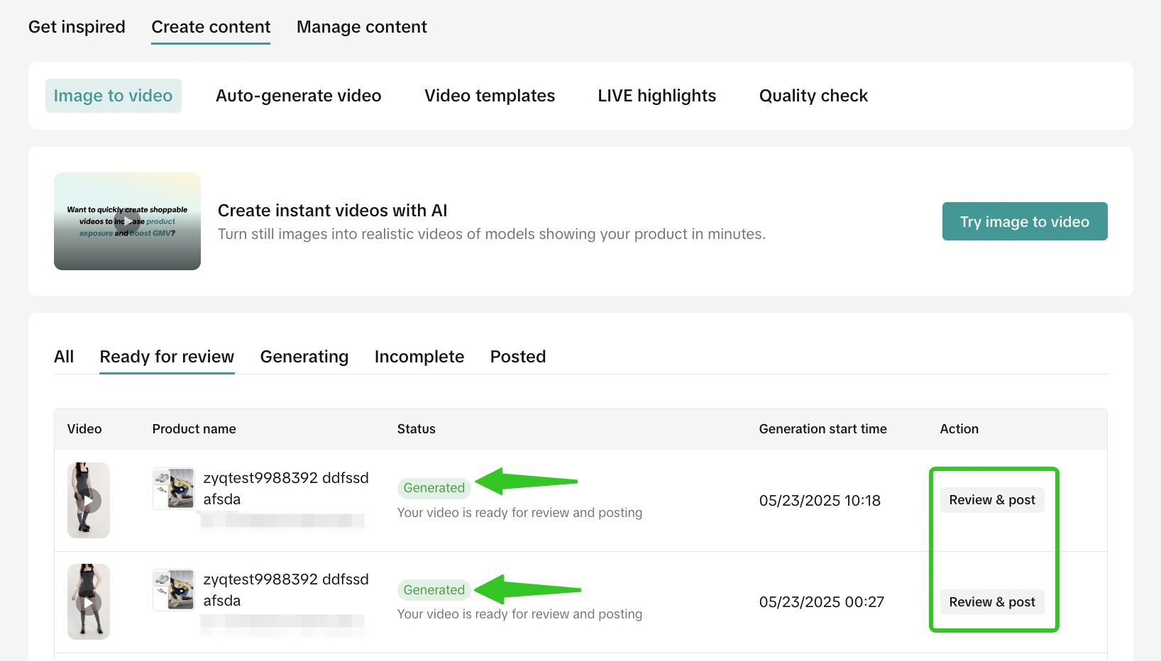Show All videos filter
This screenshot has height=661, width=1161.
click(64, 357)
